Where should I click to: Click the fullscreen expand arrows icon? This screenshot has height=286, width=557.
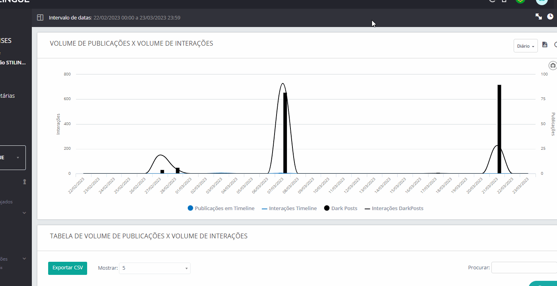click(538, 16)
